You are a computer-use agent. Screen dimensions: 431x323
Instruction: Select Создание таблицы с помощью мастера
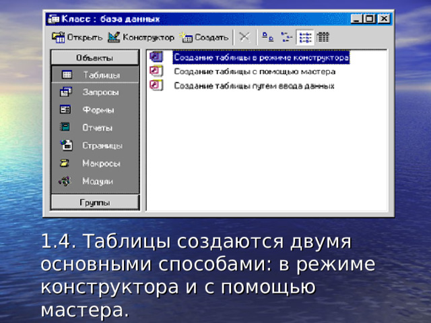pos(255,72)
